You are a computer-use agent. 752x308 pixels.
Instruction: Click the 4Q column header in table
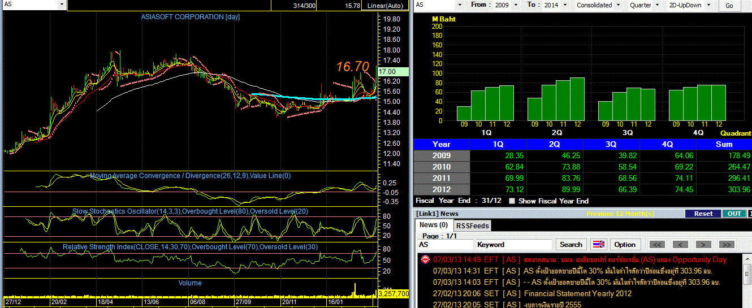(668, 144)
